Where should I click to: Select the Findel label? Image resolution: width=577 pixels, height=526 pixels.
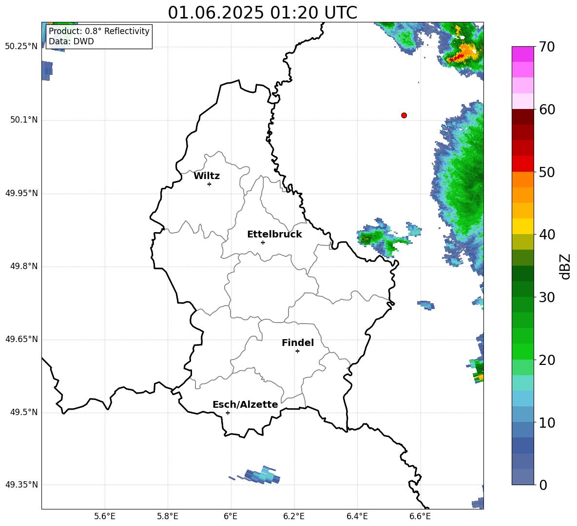pos(298,343)
